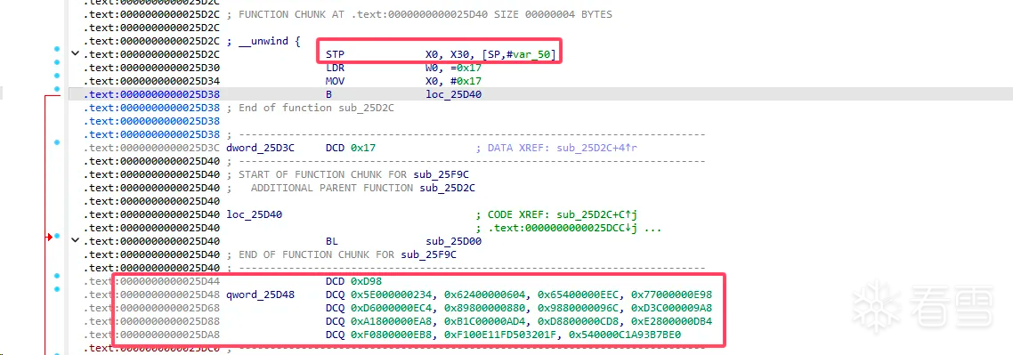1013x355 pixels.
Task: Select the X0, X30 register operands of STP
Action: coord(448,54)
